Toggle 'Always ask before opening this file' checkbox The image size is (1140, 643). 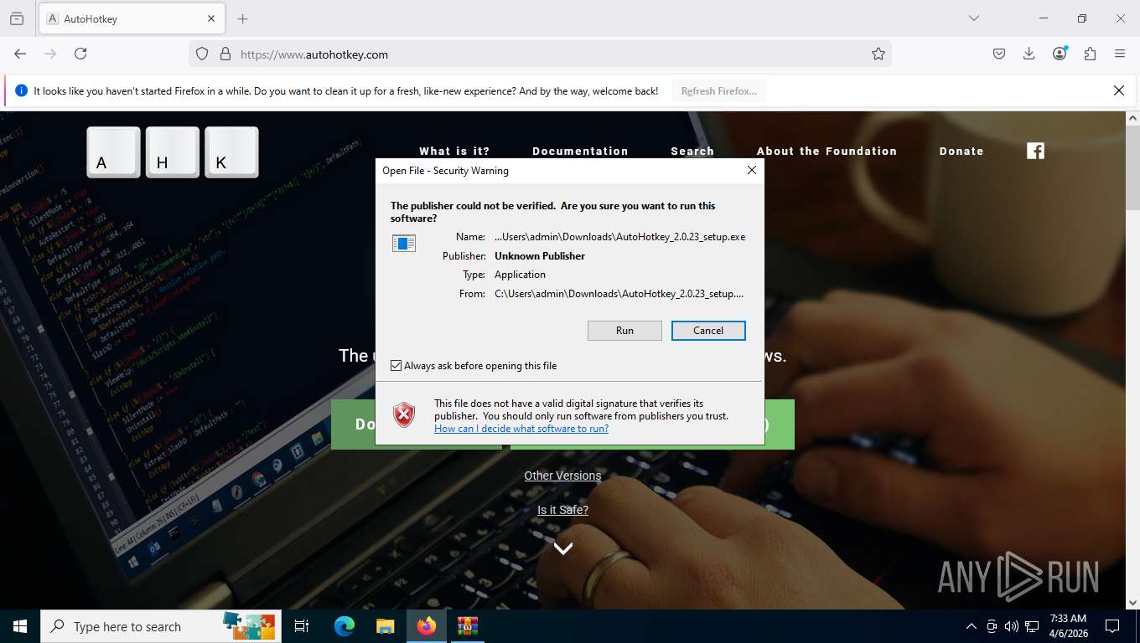click(x=396, y=366)
